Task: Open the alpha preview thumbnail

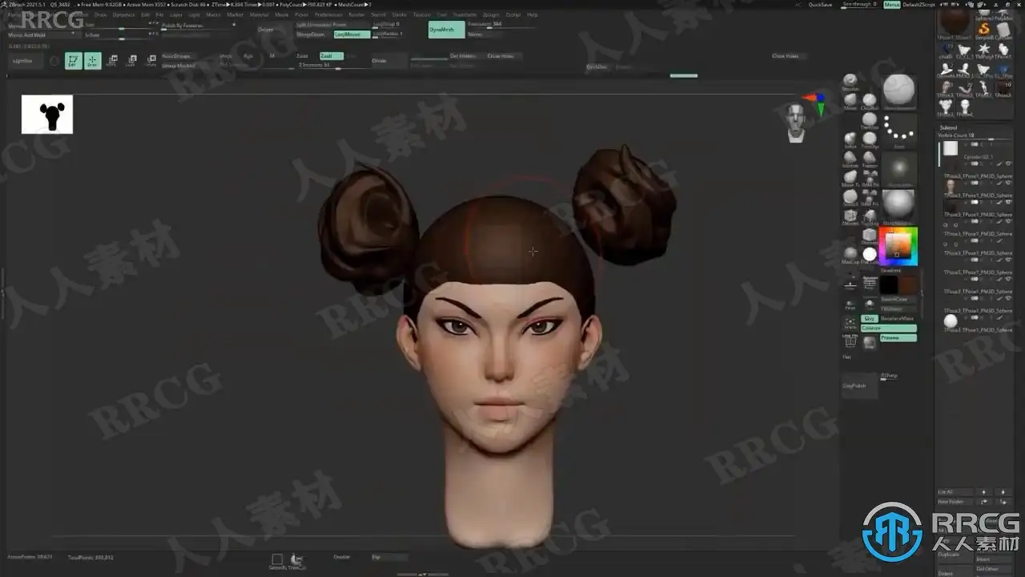Action: tap(898, 170)
